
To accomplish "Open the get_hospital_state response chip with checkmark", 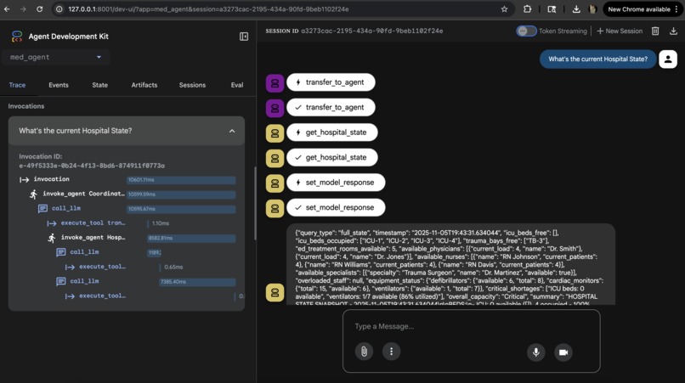I will (x=332, y=157).
